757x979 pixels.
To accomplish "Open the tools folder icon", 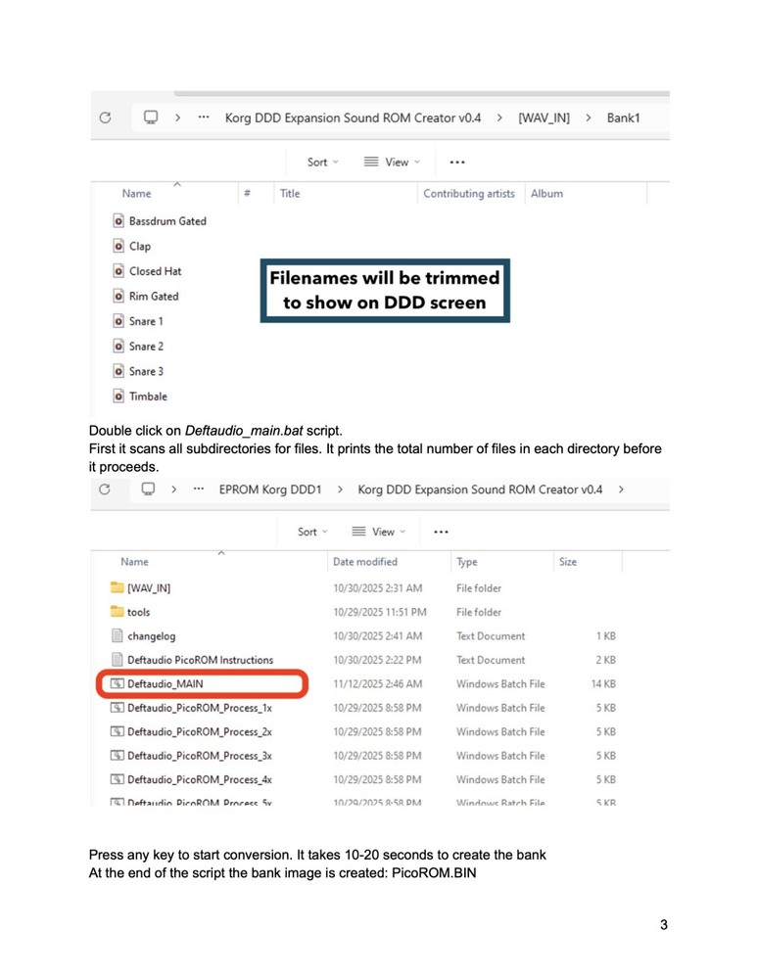I will pyautogui.click(x=117, y=612).
